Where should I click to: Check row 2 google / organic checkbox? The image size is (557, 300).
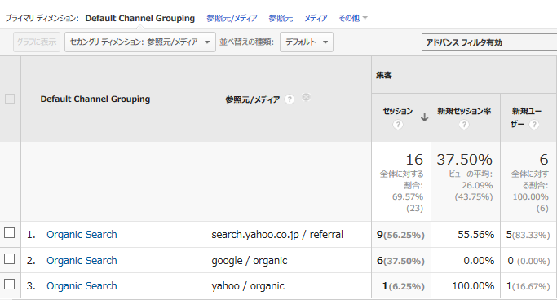(x=9, y=259)
